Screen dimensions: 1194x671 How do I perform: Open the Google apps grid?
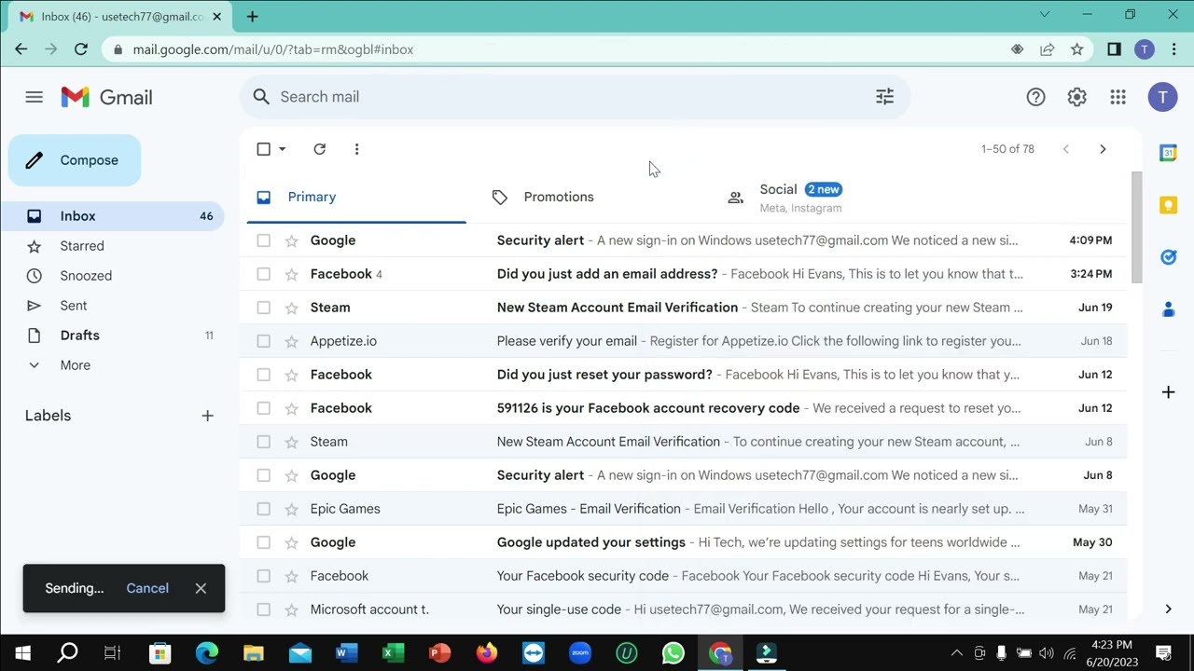pos(1118,97)
